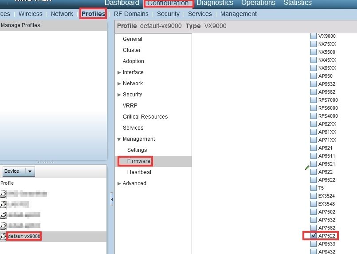Expand the Interface tree node
357x254 pixels.
[119, 72]
